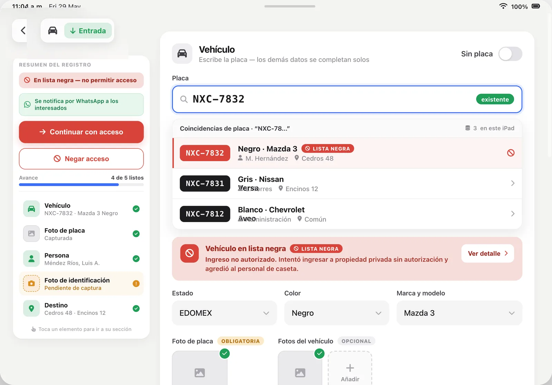The image size is (552, 385).
Task: Go to Foto de identificación pending section
Action: [81, 284]
